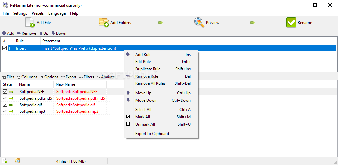The height and width of the screenshot is (165, 338).
Task: Click the down arrow icon beside Move Down
Action: click(128, 100)
